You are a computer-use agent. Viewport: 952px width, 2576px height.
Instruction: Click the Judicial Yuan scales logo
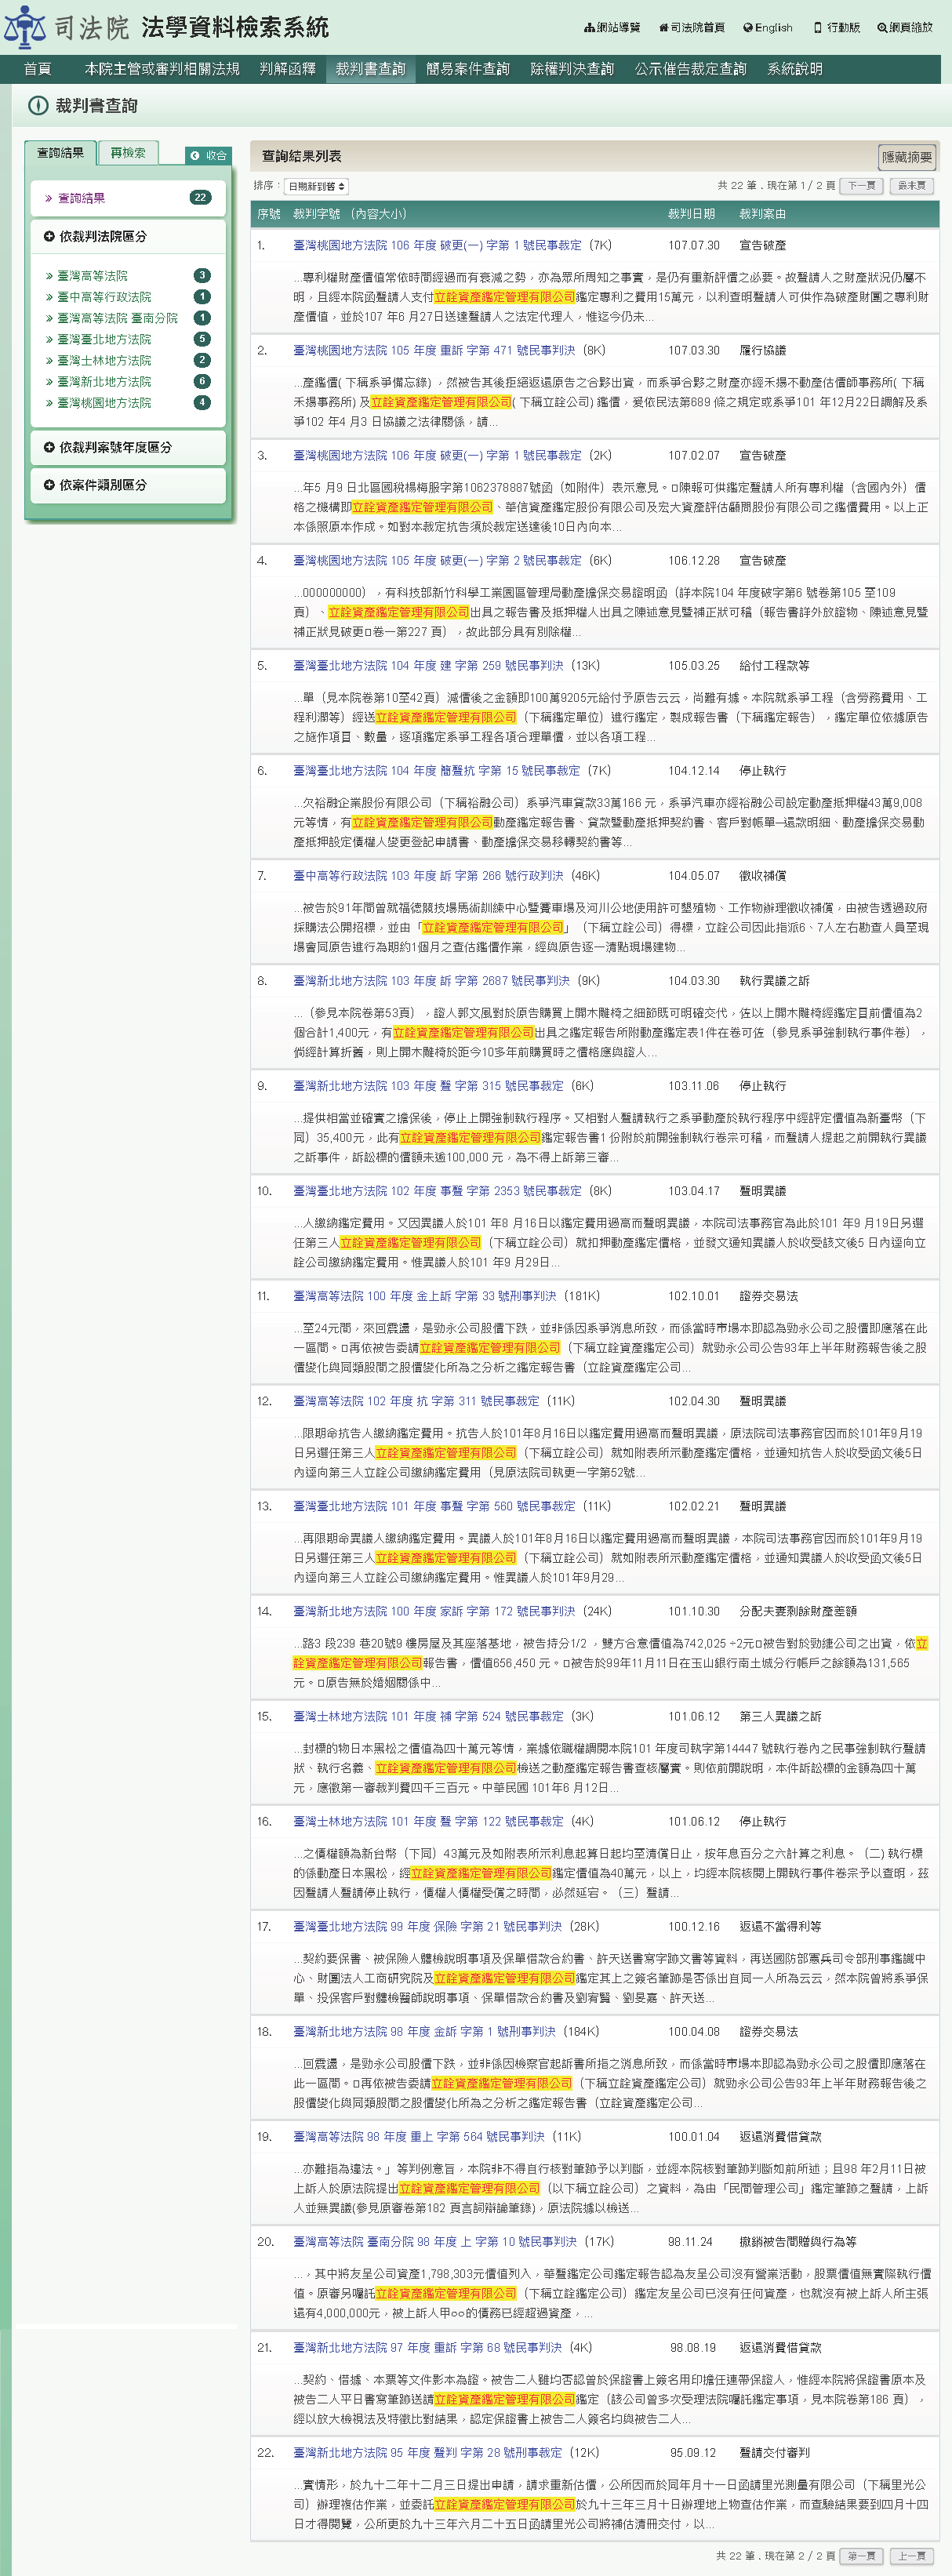[24, 27]
